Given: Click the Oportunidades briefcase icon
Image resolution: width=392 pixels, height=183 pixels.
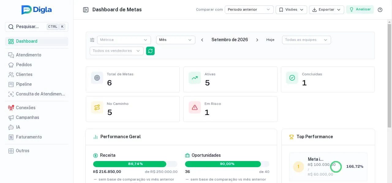Looking at the screenshot, I should [187, 156].
